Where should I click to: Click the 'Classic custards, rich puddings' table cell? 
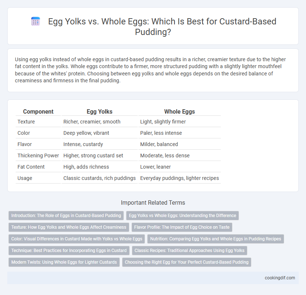point(99,178)
